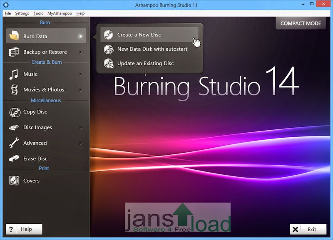Maximize the Ashampoo Burning Studio window
This screenshot has height=240, width=333.
click(312, 4)
